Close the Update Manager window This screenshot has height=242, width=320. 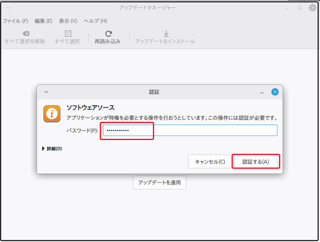pos(312,8)
